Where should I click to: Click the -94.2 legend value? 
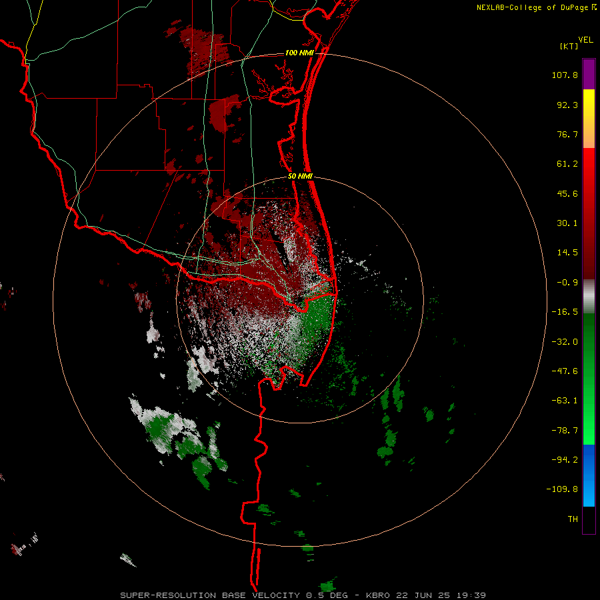(565, 459)
